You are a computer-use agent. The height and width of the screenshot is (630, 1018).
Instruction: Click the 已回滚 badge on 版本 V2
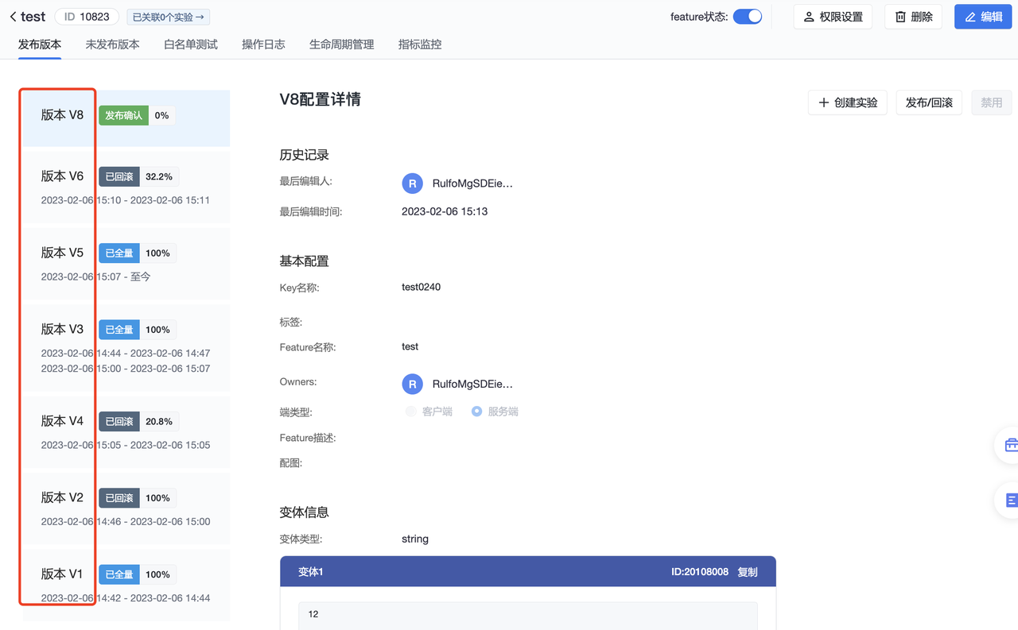[x=119, y=498]
